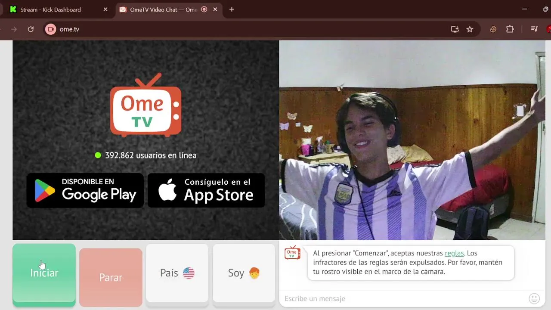This screenshot has height=310, width=551.
Task: Click the local webcam preview
Action: [412, 140]
